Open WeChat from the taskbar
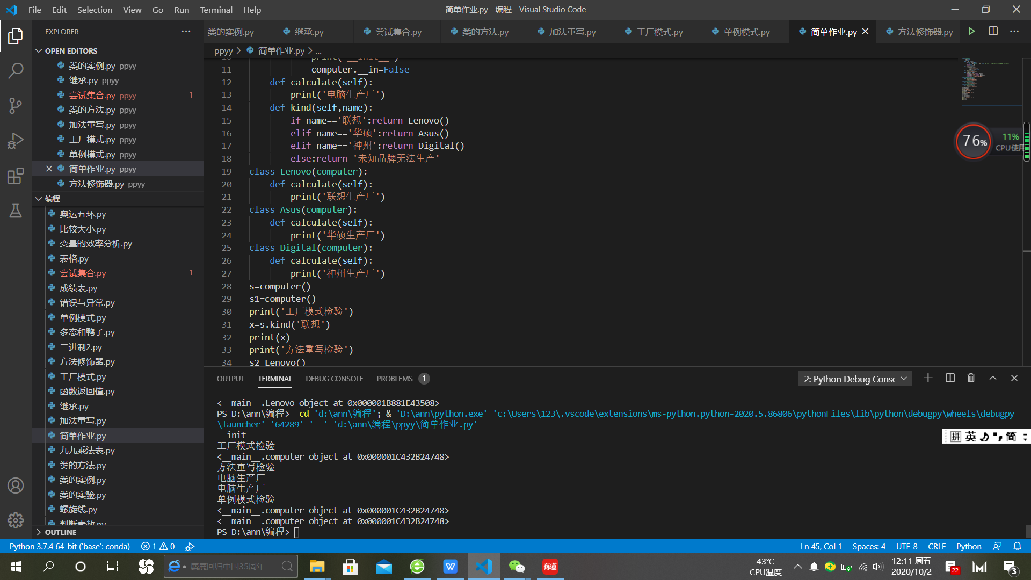 tap(517, 567)
